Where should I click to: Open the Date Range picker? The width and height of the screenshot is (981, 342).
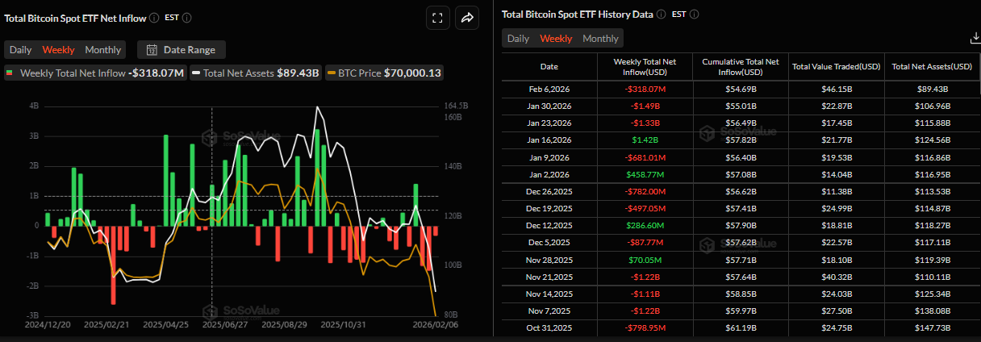point(182,50)
